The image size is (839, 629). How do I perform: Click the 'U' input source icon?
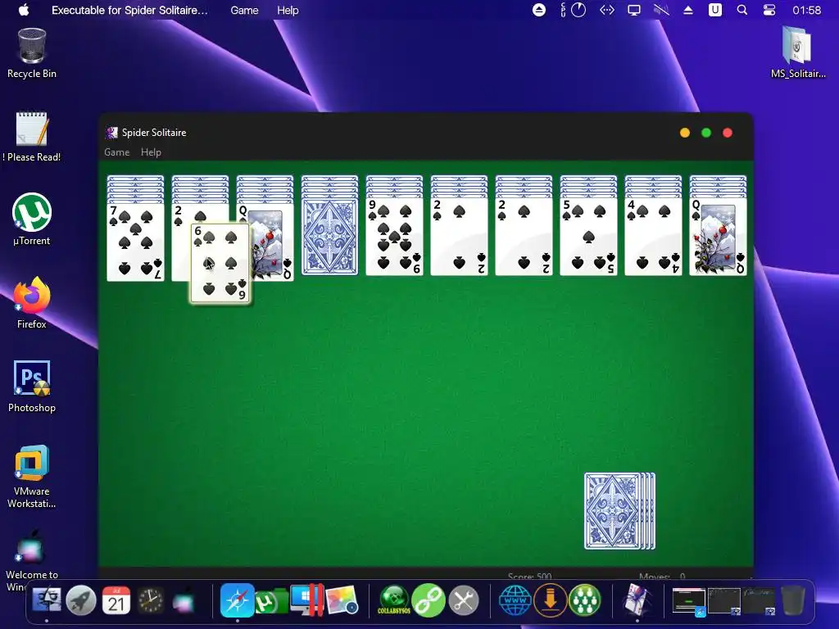point(714,10)
